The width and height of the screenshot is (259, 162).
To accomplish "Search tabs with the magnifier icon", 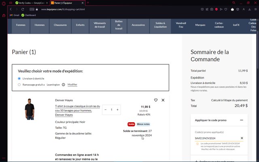I will pos(234,3).
